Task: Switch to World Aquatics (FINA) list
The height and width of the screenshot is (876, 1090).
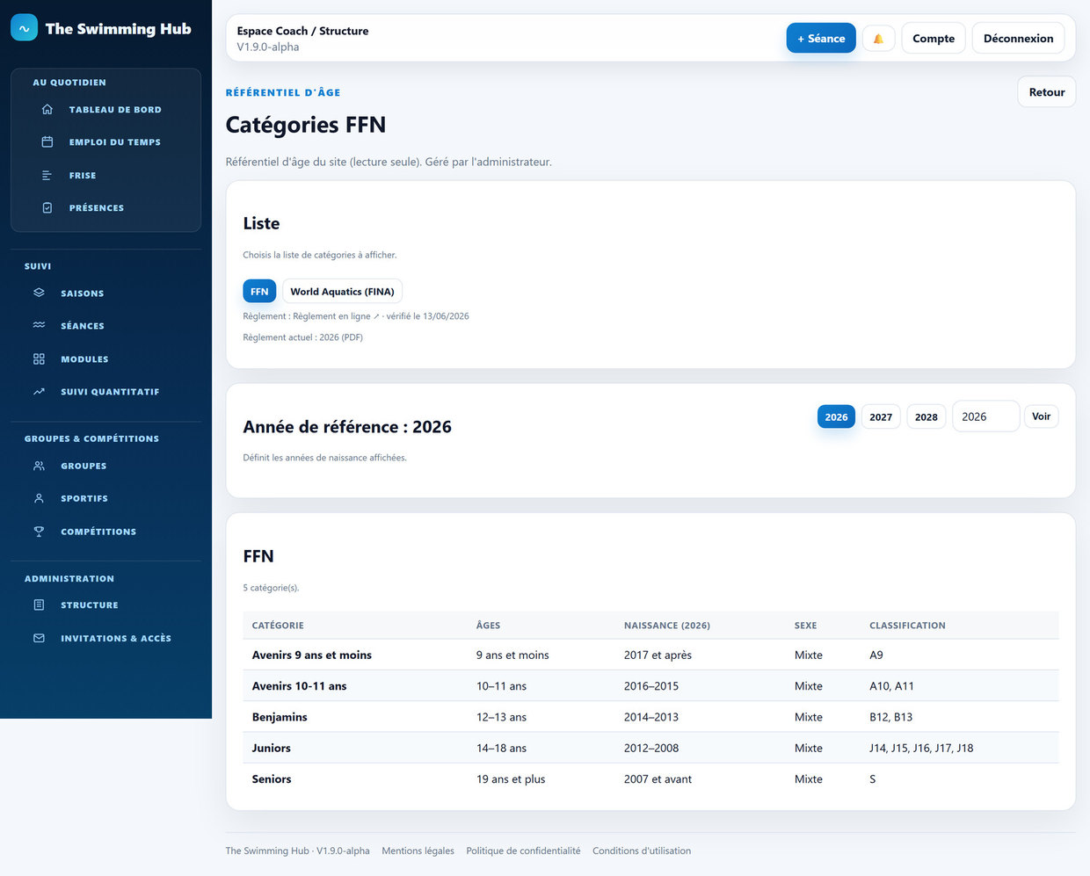Action: (342, 292)
